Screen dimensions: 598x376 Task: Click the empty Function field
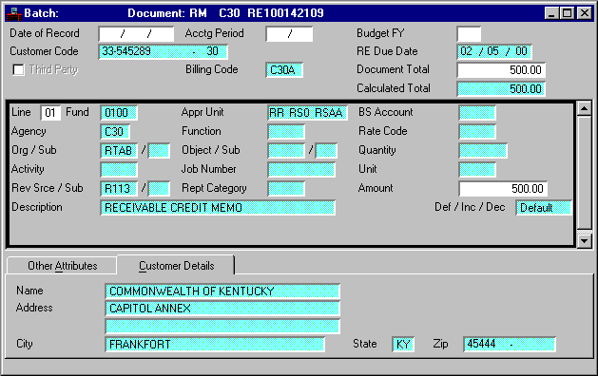tap(286, 132)
